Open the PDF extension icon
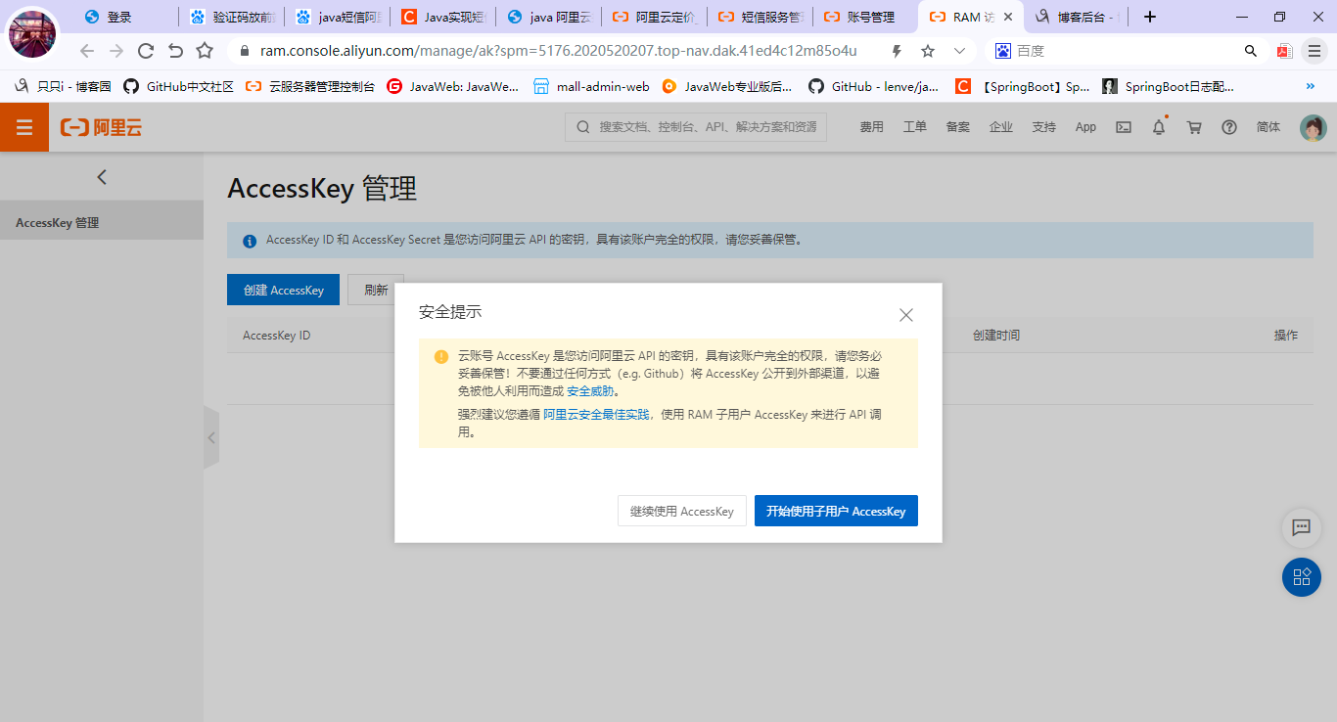The width and height of the screenshot is (1337, 722). click(1284, 51)
